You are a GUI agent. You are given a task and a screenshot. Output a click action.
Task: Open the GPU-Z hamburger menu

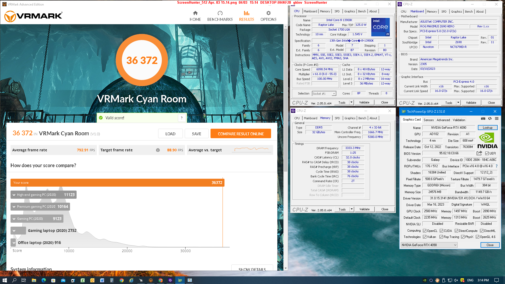click(x=497, y=119)
